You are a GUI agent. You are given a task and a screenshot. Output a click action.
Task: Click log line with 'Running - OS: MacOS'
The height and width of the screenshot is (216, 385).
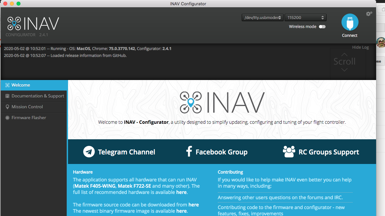click(87, 49)
